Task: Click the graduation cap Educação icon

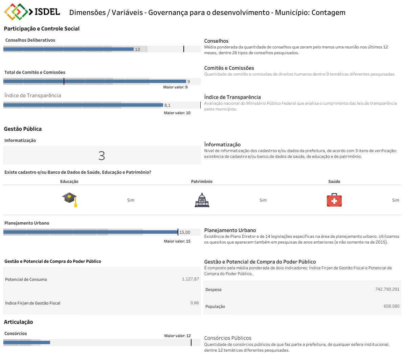Action: tap(70, 200)
